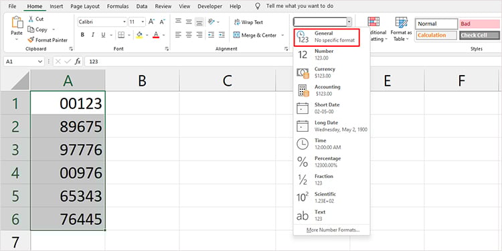Switch to the Review tab
The image size is (502, 251).
coord(163,6)
